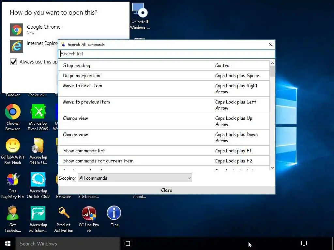Choose Internet Explorer icon in open-with dialog
The width and height of the screenshot is (334, 250).
tap(17, 46)
